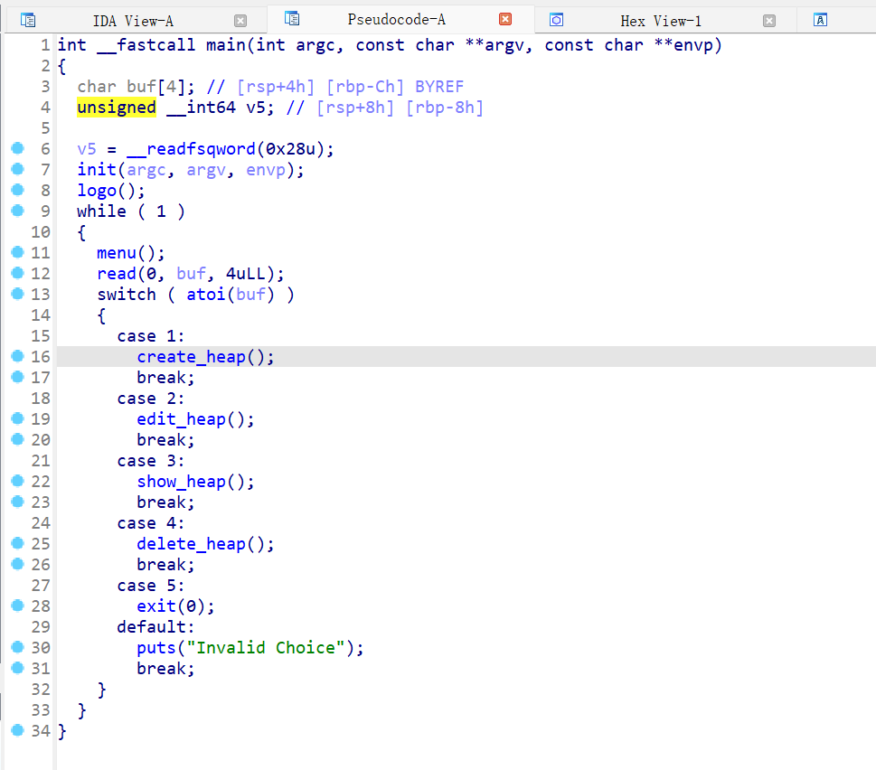This screenshot has width=876, height=770.
Task: Toggle breakpoint dot on line 28
Action: (x=17, y=606)
